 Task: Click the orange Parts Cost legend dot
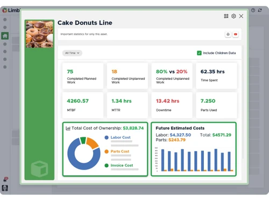coord(107,151)
